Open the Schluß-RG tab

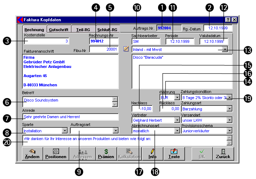point(107,30)
